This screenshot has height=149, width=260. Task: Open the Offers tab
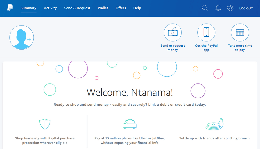click(121, 8)
